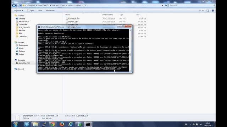Screen dimensions: 227x127
Task: Click the SYSTEM.DBF thumbnail in details pane
Action: tap(17, 117)
